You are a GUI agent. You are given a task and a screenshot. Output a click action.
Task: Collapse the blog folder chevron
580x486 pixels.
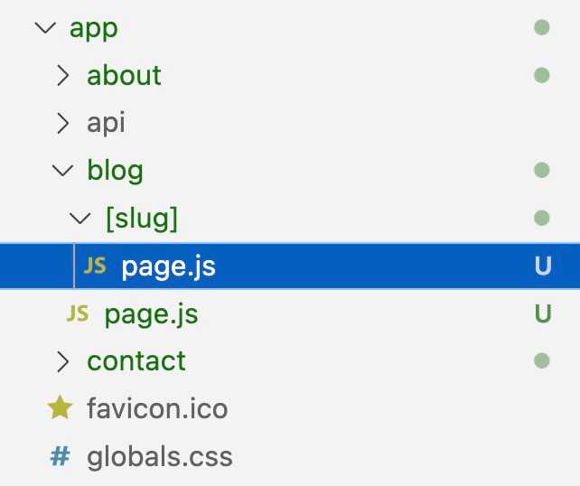[x=61, y=170]
